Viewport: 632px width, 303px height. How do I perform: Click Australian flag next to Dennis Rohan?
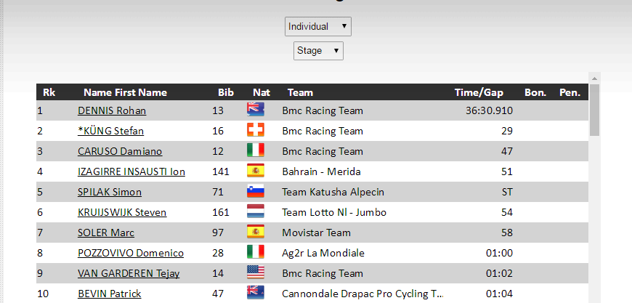(x=255, y=110)
